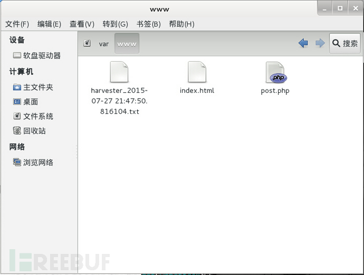Go forward with the right arrow
This screenshot has width=364, height=275.
[x=320, y=43]
